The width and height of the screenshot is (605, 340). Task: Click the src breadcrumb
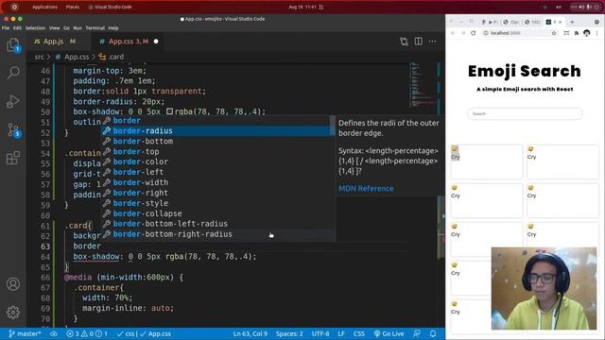point(39,57)
